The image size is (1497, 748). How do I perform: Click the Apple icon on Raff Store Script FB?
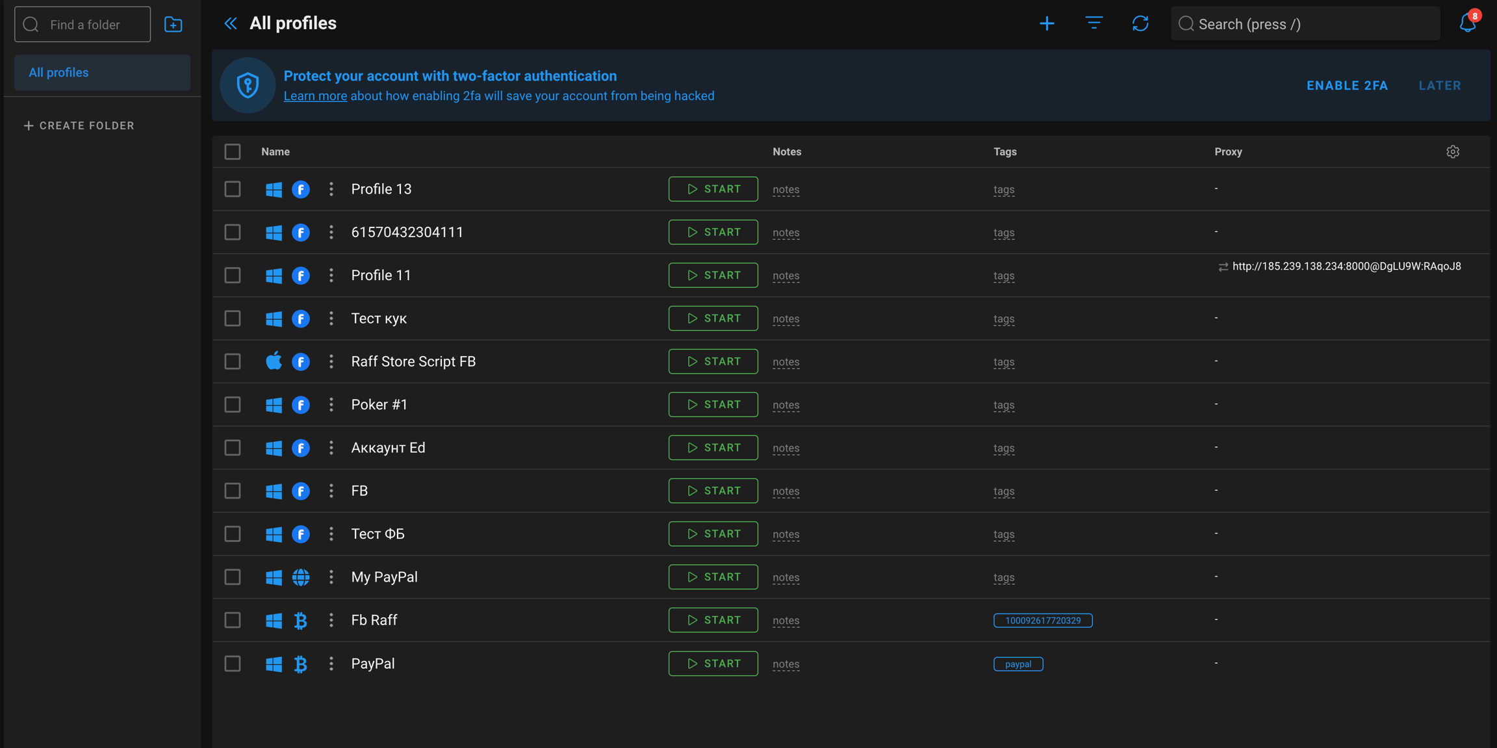point(274,361)
